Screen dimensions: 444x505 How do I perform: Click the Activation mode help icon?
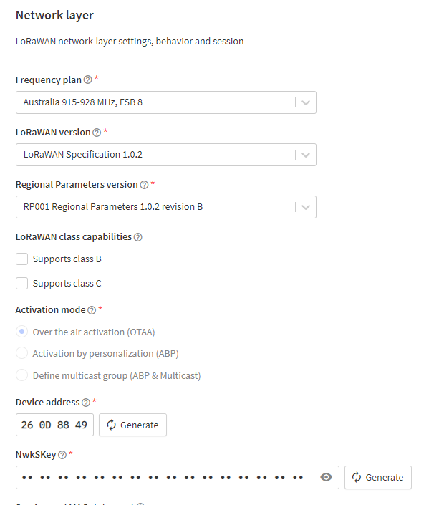click(x=92, y=310)
